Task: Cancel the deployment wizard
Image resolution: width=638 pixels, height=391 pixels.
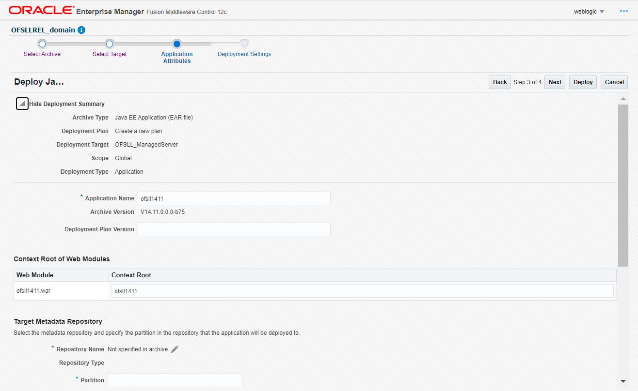Action: [614, 82]
